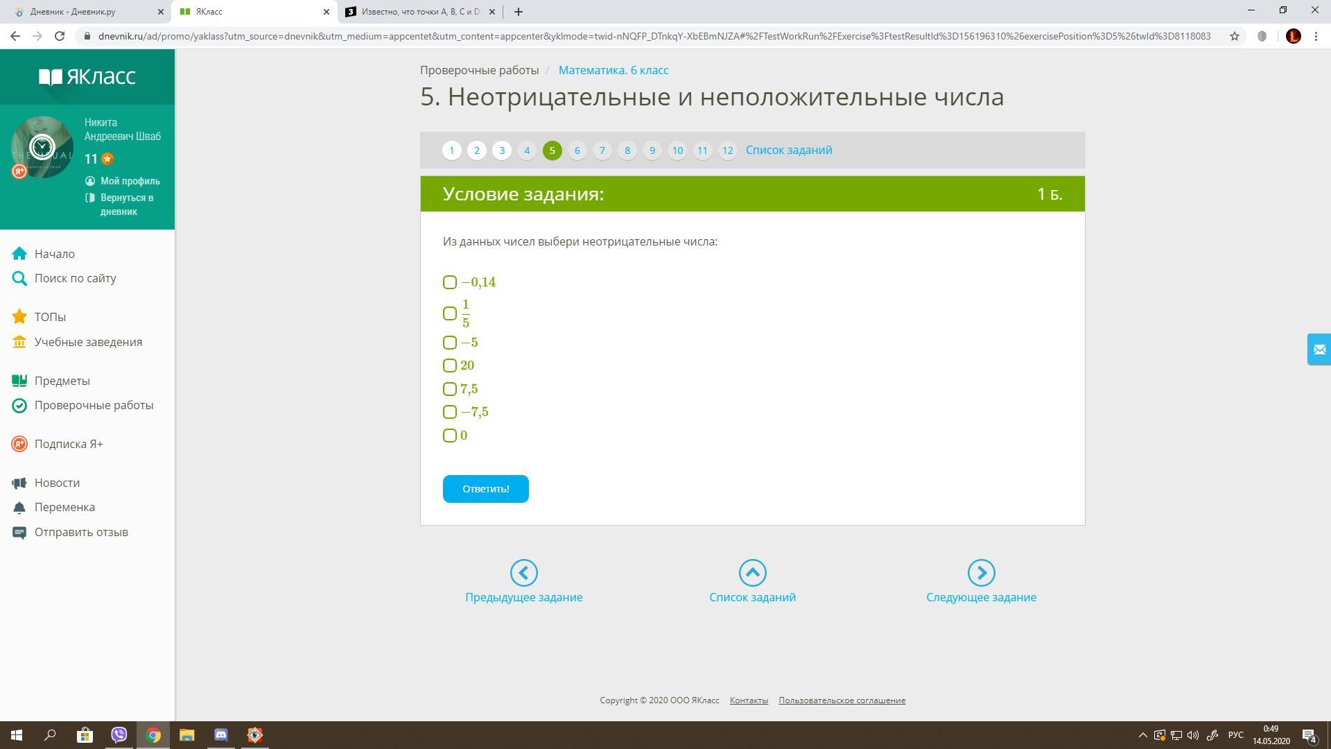Check the 7,5 answer option
1331x749 pixels.
tap(450, 389)
